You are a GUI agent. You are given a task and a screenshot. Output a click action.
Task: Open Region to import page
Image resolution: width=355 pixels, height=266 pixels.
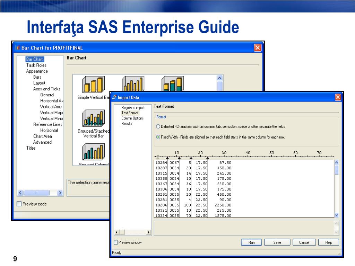click(x=133, y=108)
